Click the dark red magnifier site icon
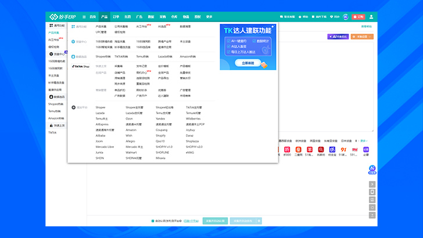Screen dimensions: 423x238 pyautogui.click(x=321, y=150)
